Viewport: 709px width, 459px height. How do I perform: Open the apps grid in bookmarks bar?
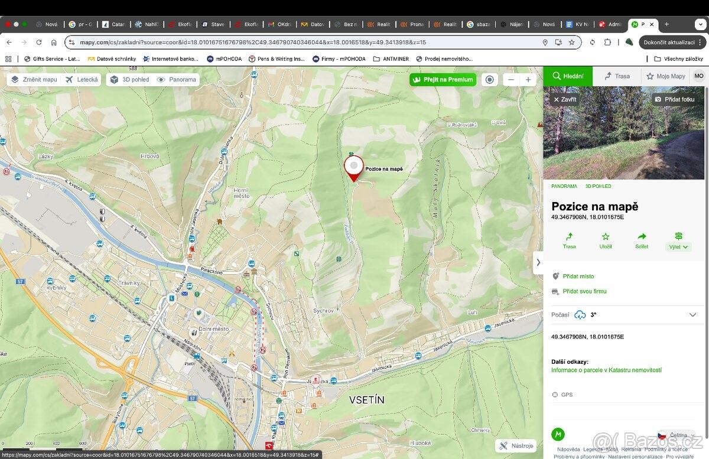[x=8, y=59]
